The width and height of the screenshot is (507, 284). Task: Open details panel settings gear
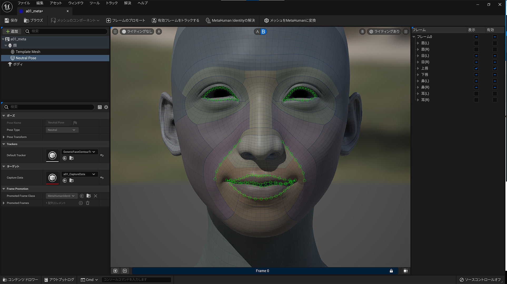tap(106, 107)
